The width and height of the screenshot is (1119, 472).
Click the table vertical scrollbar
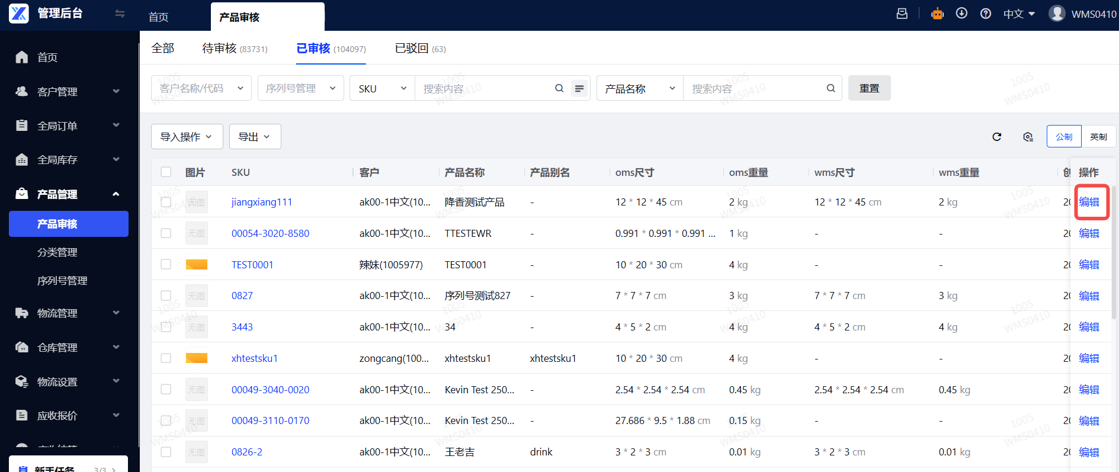pos(1114,253)
